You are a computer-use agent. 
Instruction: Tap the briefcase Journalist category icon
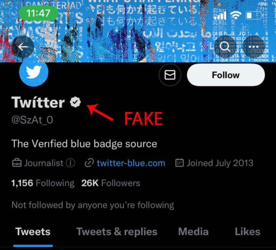[17, 163]
